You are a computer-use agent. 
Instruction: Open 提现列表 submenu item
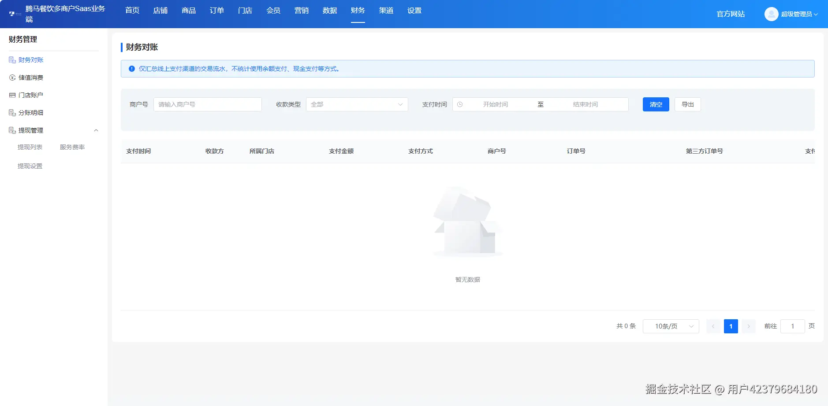pos(30,147)
